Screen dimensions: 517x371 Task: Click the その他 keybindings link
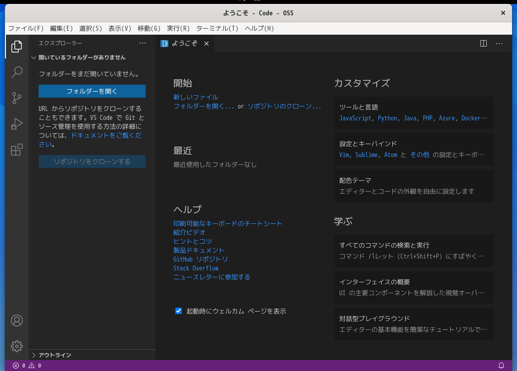(x=420, y=155)
